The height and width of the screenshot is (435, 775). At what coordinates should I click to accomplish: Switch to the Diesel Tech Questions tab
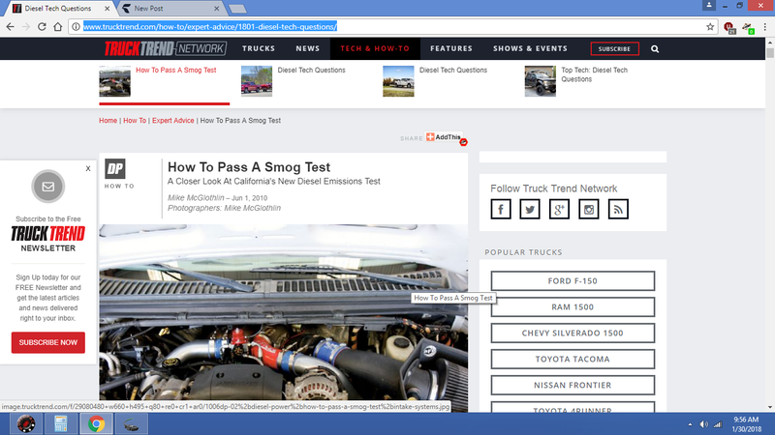click(x=57, y=9)
